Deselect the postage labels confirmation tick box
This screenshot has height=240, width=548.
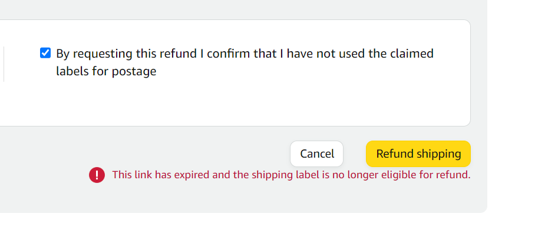(45, 53)
